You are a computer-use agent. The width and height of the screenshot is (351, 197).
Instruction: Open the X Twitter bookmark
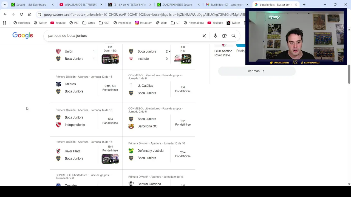(x=233, y=23)
